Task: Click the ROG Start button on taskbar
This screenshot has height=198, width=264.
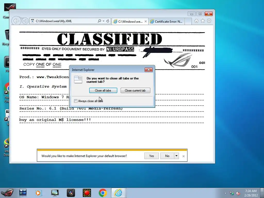Action: pos(7,193)
